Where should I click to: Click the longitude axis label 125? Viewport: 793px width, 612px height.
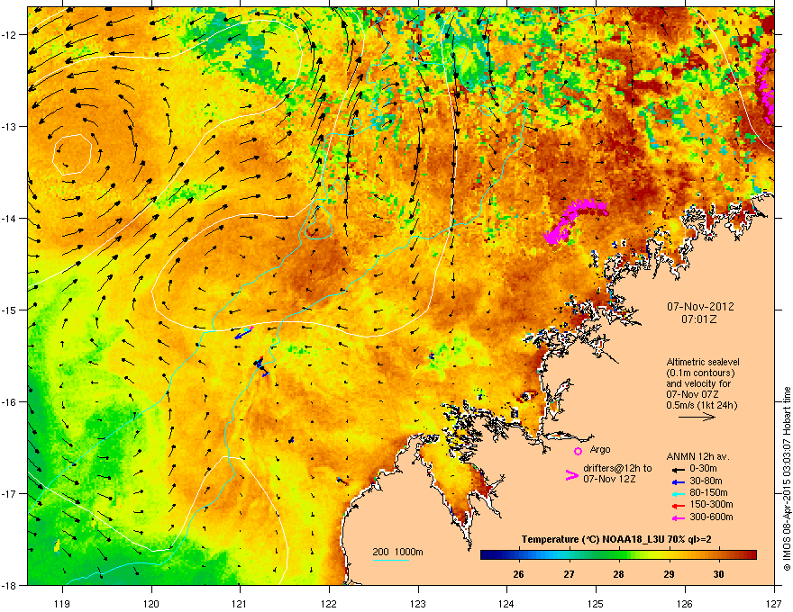coord(596,603)
